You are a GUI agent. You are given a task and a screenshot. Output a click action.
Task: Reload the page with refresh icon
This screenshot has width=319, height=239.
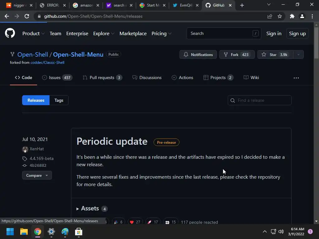pos(27,16)
